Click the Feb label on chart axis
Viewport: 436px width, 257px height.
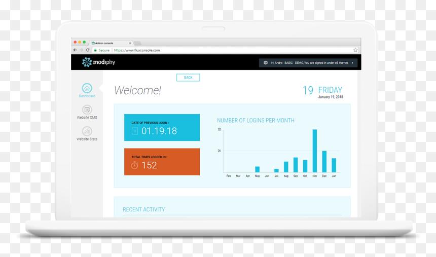[229, 176]
